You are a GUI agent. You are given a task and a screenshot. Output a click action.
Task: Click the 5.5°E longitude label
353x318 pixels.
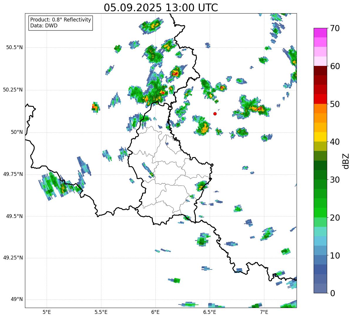coord(101,312)
